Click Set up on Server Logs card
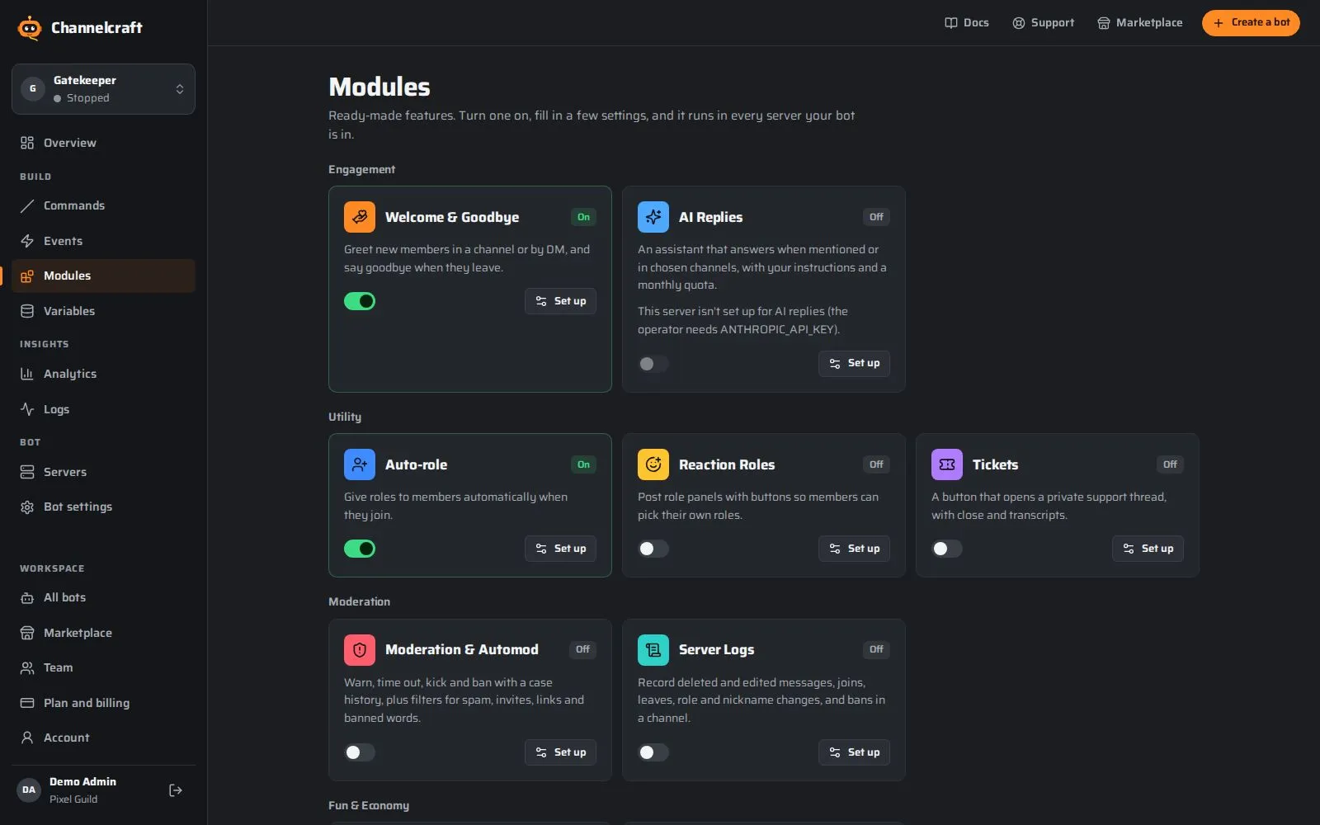The image size is (1320, 825). coord(854,752)
